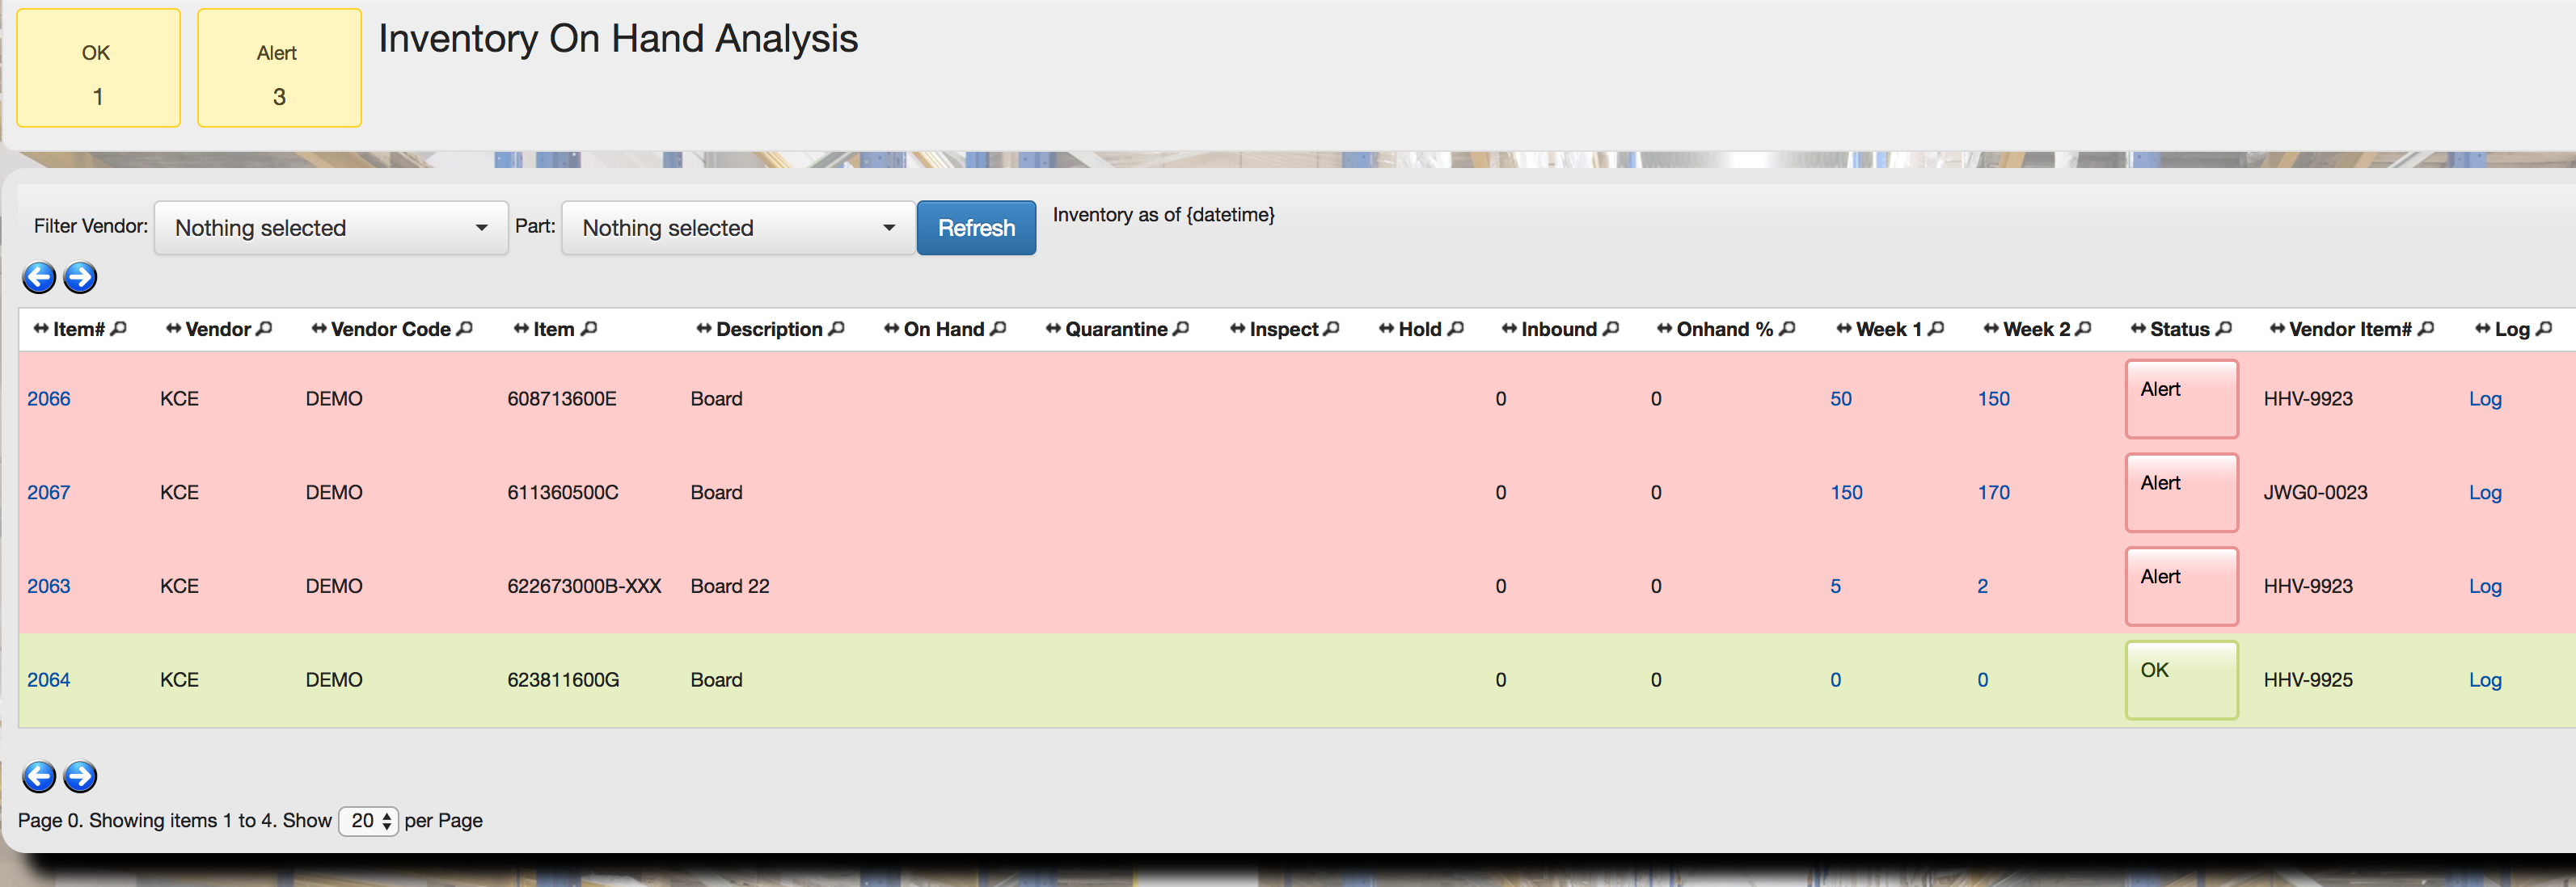
Task: Click the On Hand column search icon
Action: (998, 329)
